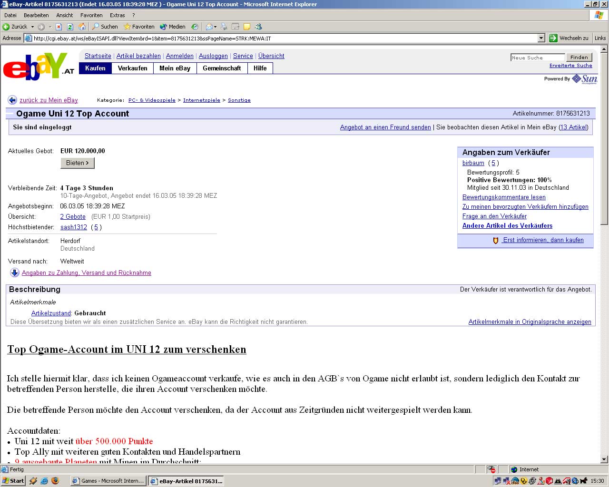Open the ? help menu
This screenshot has height=487, width=609.
point(134,15)
